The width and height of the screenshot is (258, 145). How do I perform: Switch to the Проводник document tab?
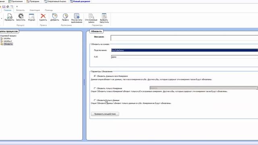coord(33,2)
